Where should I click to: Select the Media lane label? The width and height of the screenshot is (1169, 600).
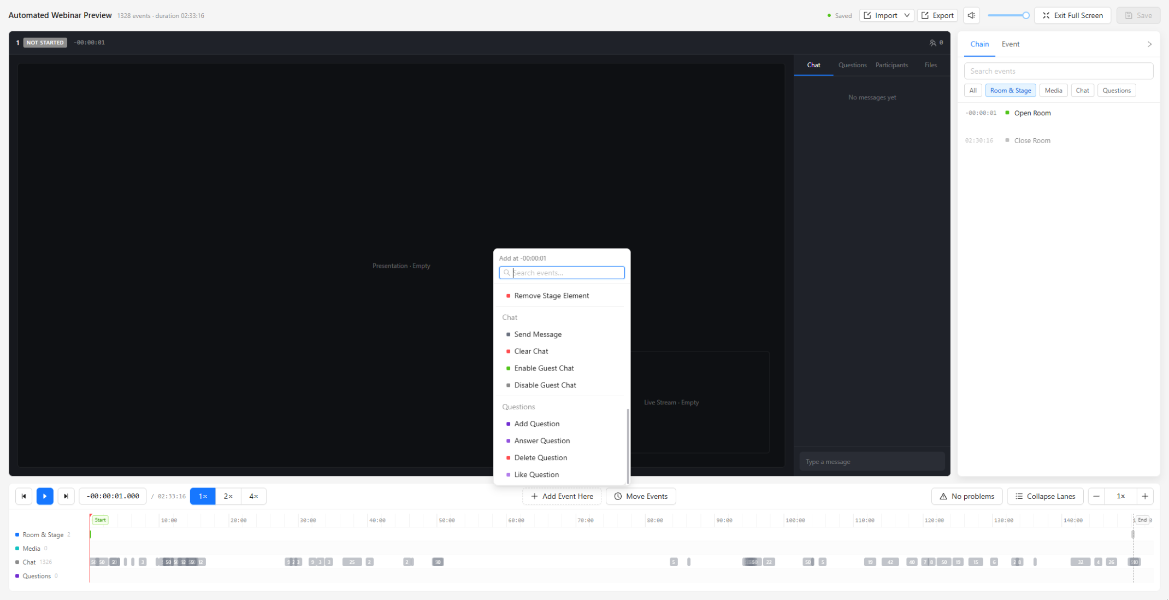point(31,549)
